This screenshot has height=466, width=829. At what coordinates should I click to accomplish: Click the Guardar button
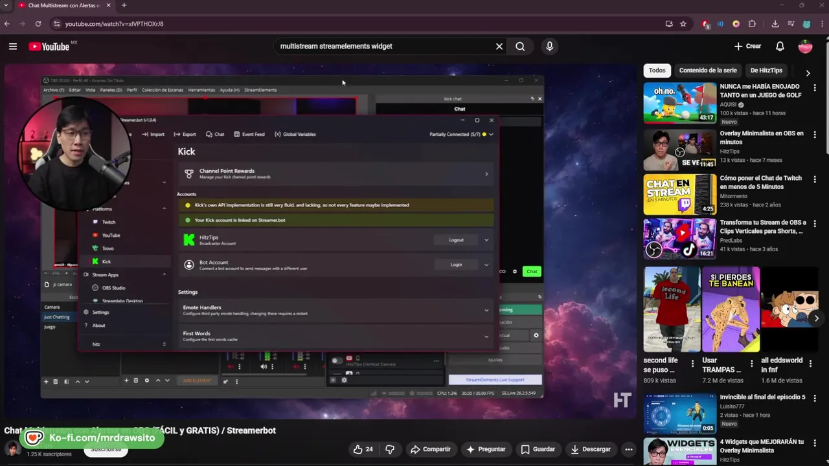(538, 449)
